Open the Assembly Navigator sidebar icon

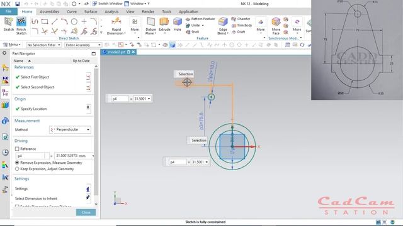click(x=5, y=68)
